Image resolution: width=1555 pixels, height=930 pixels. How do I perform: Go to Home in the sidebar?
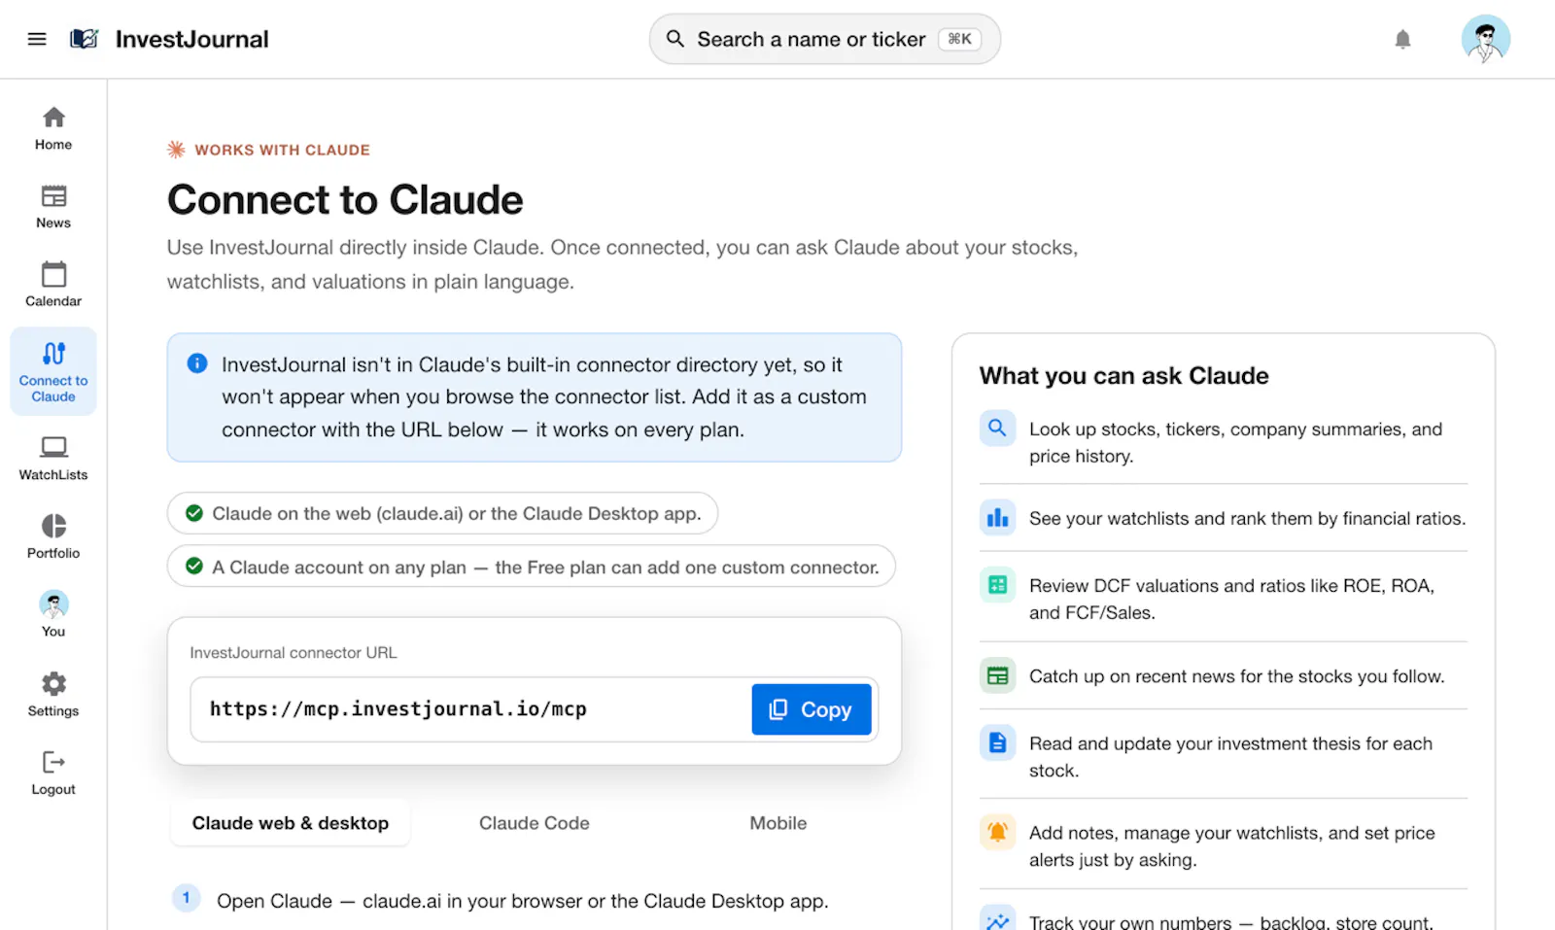point(53,128)
